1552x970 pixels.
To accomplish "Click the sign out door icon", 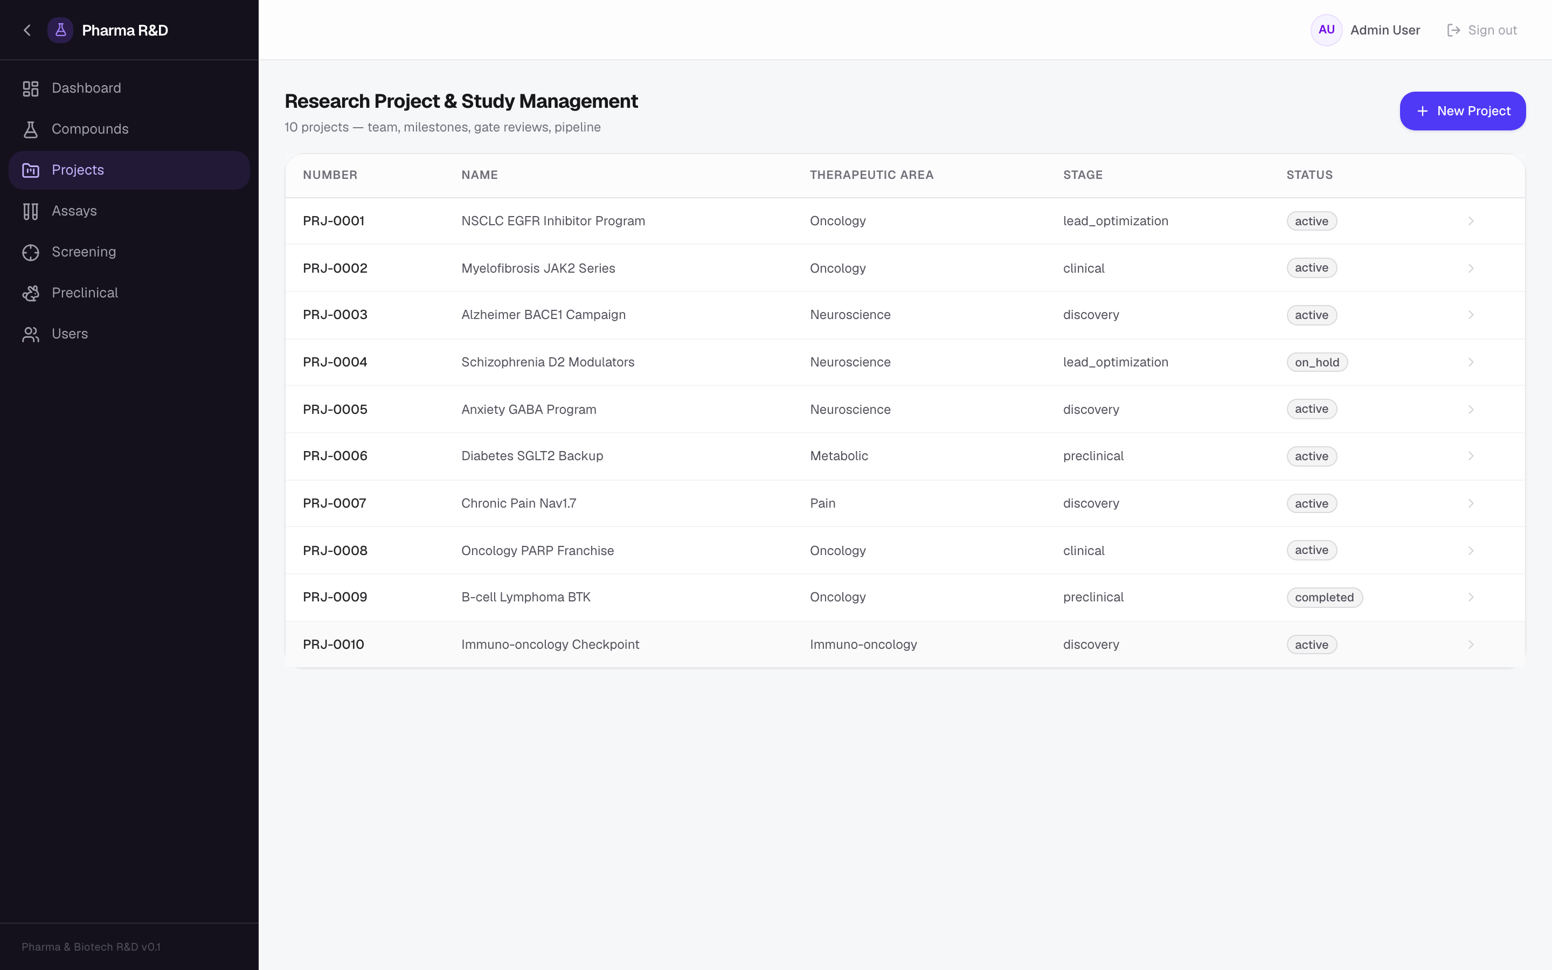I will (1453, 30).
